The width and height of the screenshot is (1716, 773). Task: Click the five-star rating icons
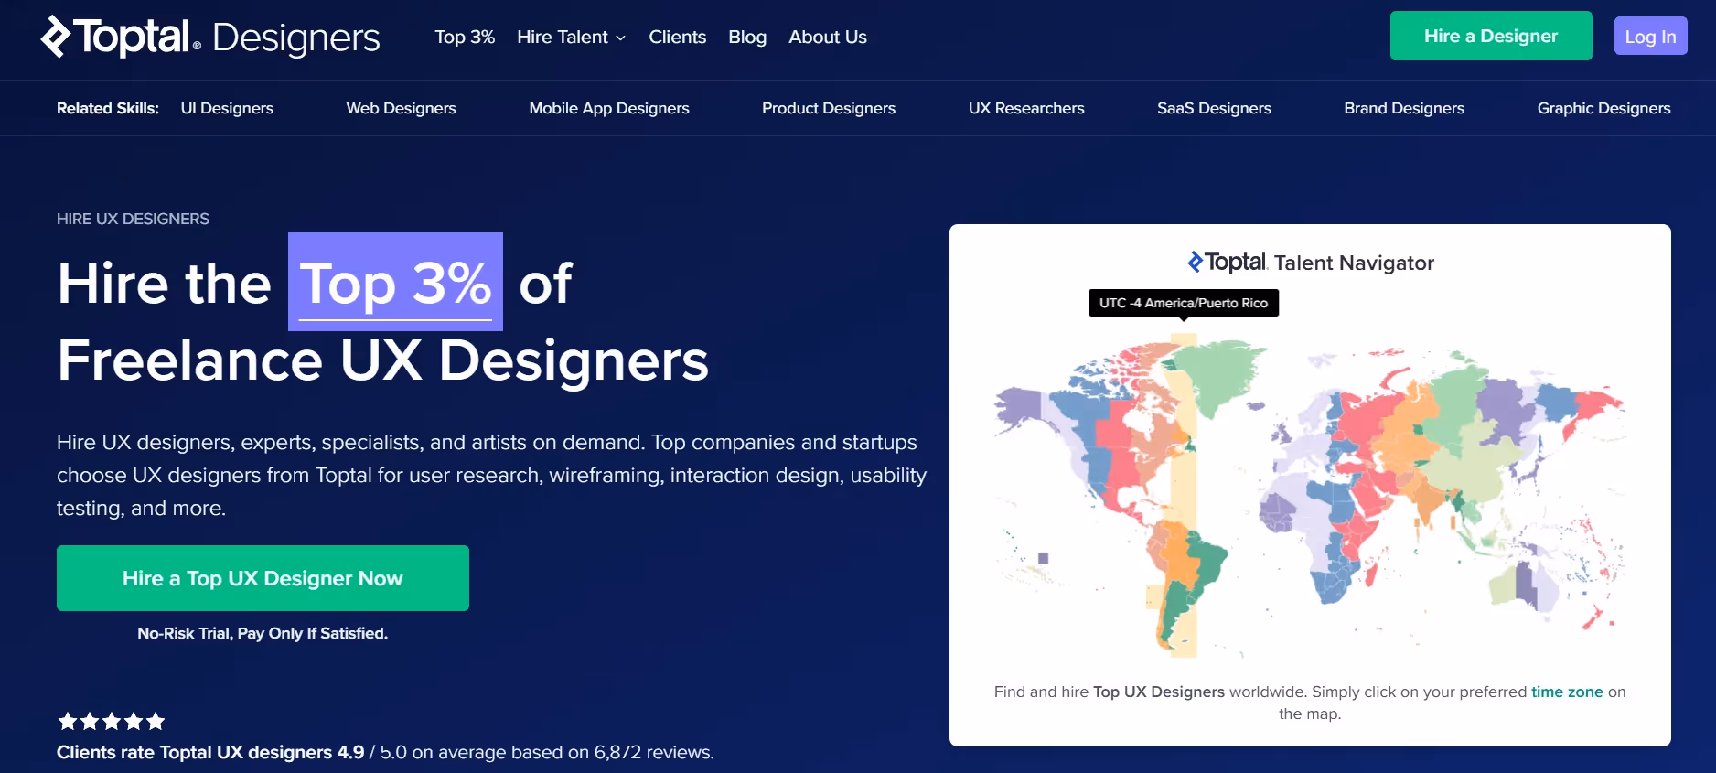112,721
